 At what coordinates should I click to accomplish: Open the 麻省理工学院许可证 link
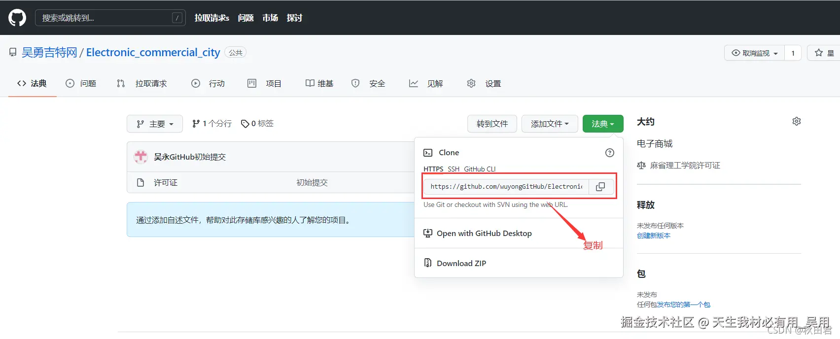point(685,166)
